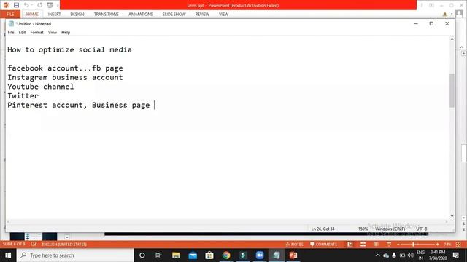Image resolution: width=467 pixels, height=262 pixels.
Task: Switch to the PowerPoint INSERT tab
Action: (54, 15)
